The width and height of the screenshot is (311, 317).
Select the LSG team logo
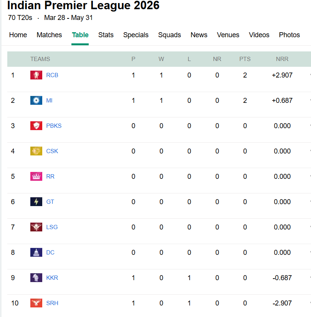click(36, 227)
